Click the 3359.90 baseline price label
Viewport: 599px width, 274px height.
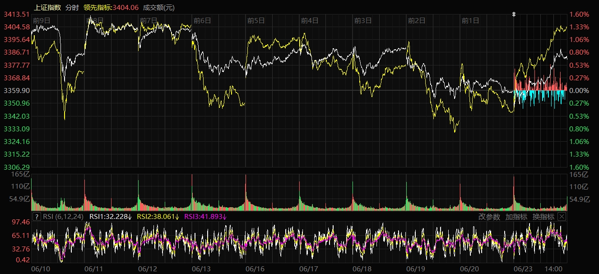point(17,90)
